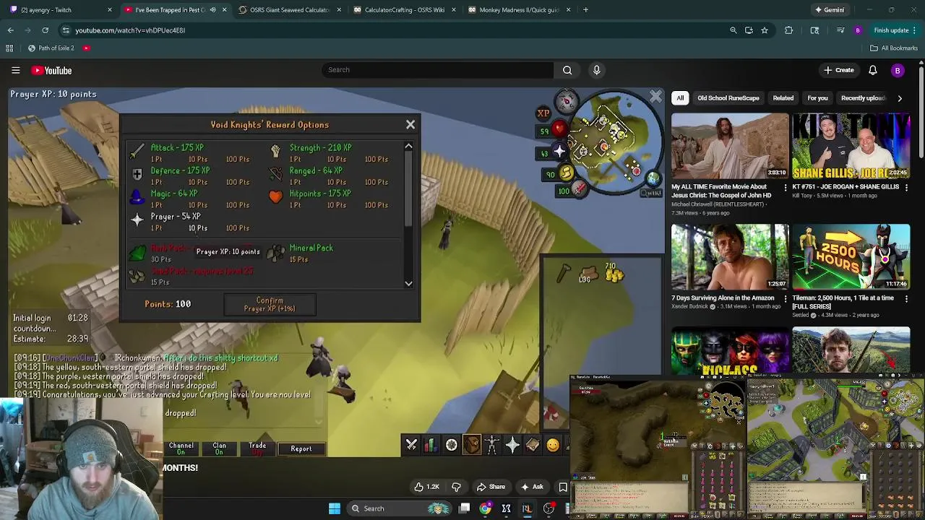
Task: Click the Mineral Pack ore icon
Action: coord(275,252)
